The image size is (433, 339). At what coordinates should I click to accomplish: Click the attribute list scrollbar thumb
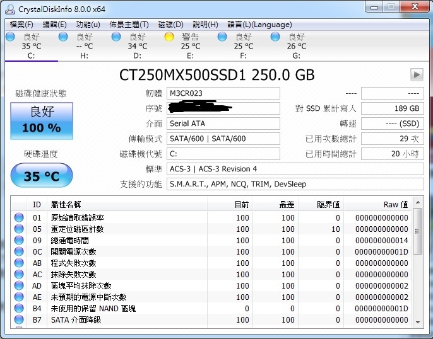(x=418, y=231)
